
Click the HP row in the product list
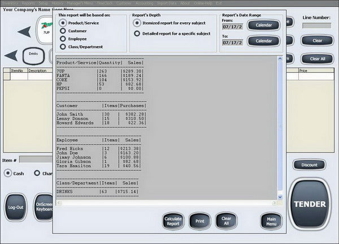99,84
